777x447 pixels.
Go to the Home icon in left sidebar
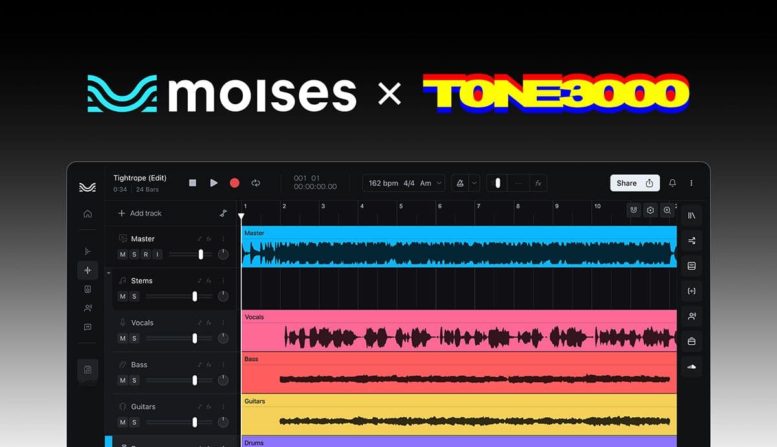(87, 213)
